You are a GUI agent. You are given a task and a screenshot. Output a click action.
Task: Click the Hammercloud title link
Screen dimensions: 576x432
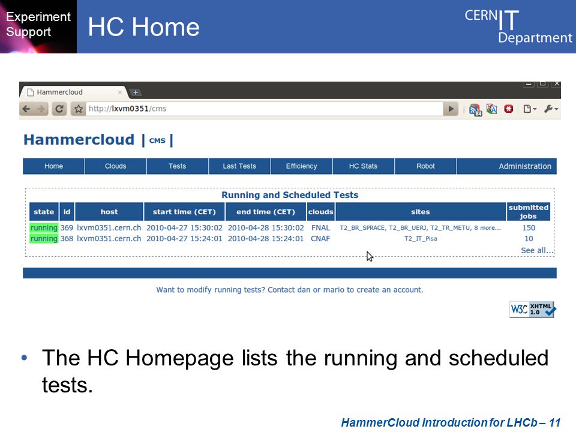pyautogui.click(x=79, y=140)
